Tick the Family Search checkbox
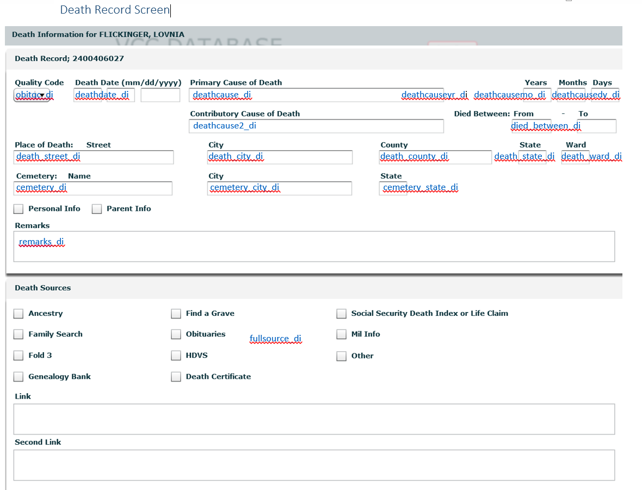This screenshot has height=490, width=642. [x=18, y=334]
